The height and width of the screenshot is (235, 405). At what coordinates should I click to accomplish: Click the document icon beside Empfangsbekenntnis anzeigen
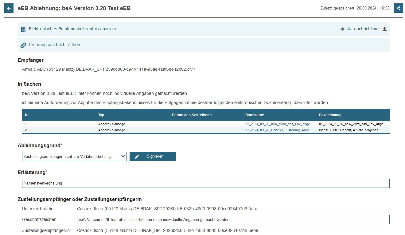pos(23,29)
